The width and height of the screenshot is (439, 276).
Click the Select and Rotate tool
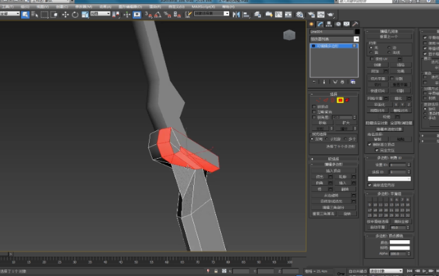(75, 14)
